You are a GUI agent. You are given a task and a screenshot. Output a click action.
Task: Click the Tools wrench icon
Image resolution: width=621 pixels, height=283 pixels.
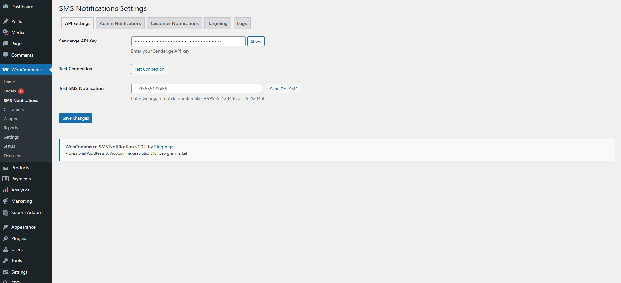pyautogui.click(x=6, y=260)
